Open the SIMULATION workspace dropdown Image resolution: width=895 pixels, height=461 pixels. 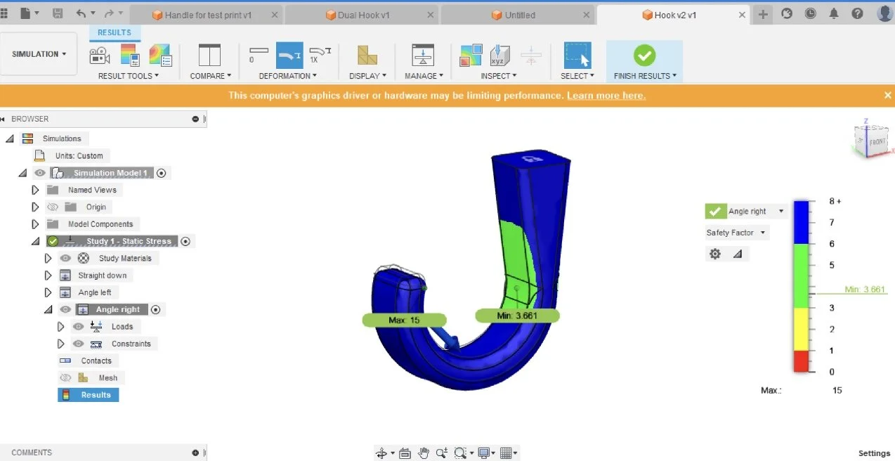click(39, 54)
